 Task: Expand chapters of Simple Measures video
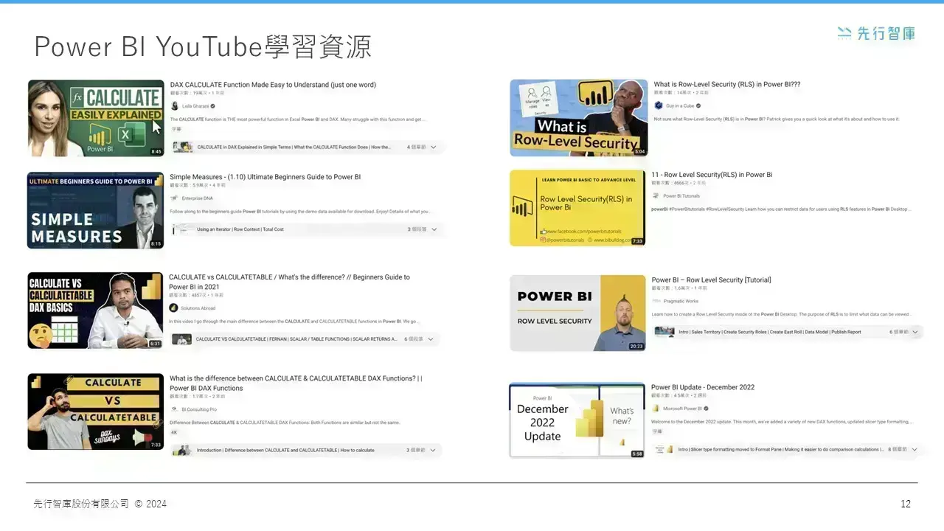pyautogui.click(x=434, y=229)
